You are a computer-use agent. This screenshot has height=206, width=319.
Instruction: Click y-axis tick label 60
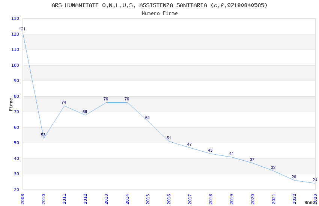click(17, 127)
